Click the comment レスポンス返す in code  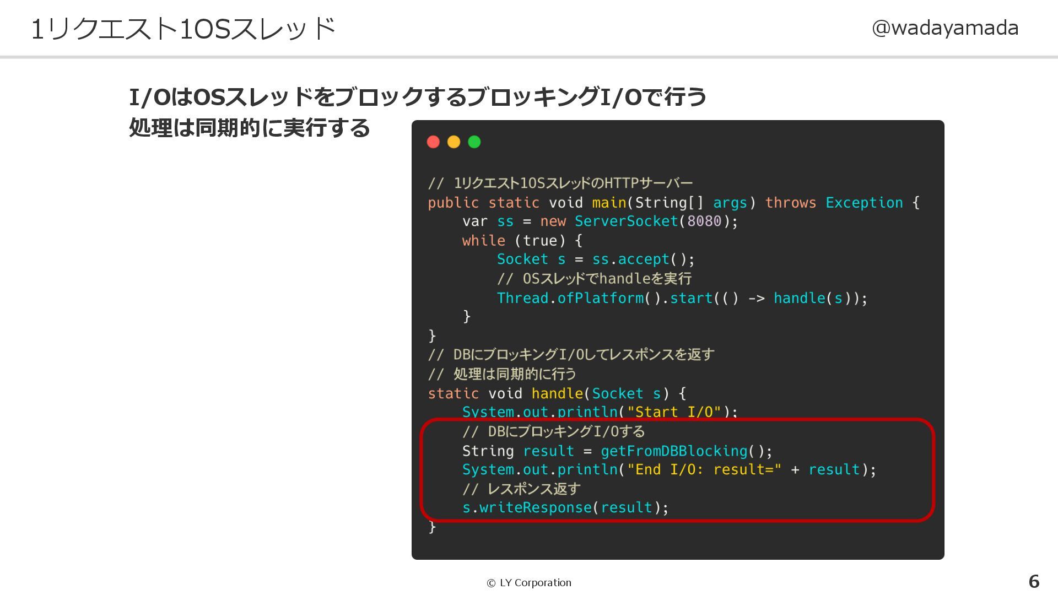(x=521, y=489)
